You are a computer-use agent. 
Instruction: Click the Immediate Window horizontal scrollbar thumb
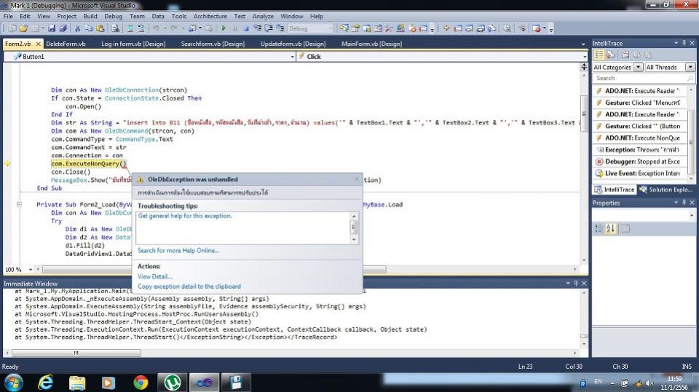(x=76, y=353)
